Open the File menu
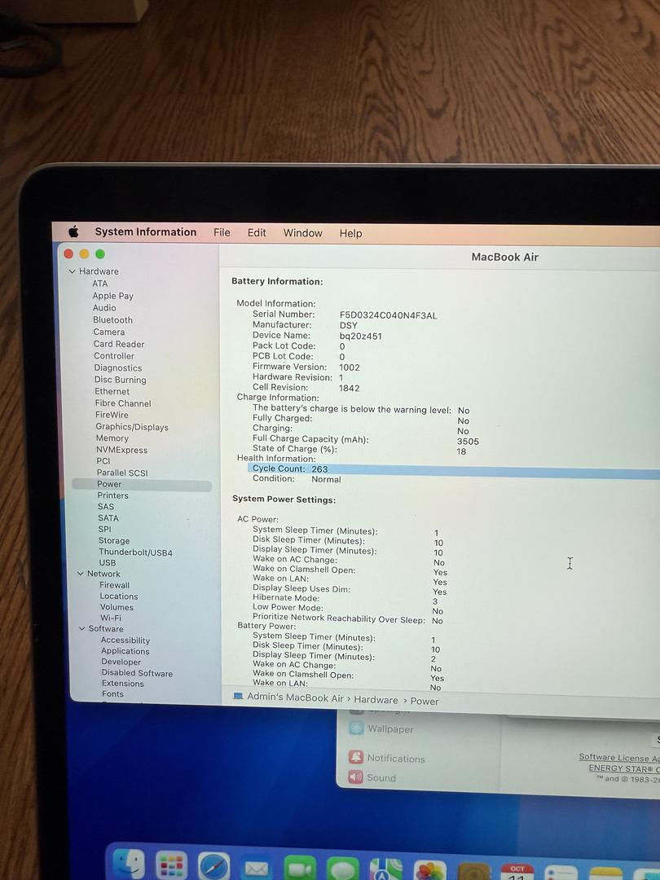This screenshot has width=660, height=880. [222, 232]
